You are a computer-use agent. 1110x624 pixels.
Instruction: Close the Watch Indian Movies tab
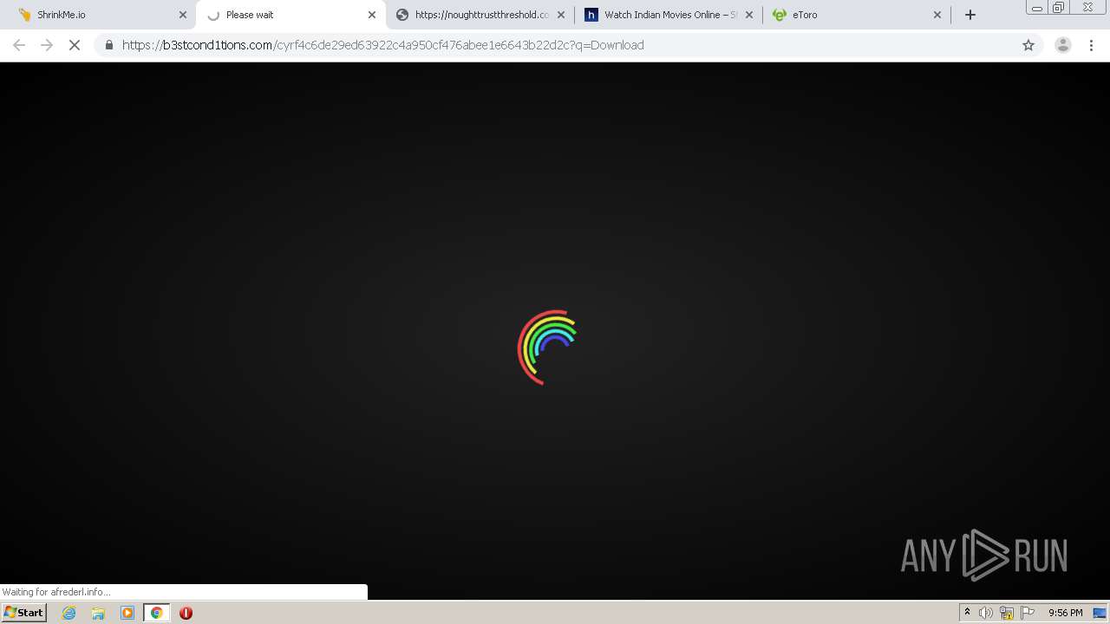point(749,15)
